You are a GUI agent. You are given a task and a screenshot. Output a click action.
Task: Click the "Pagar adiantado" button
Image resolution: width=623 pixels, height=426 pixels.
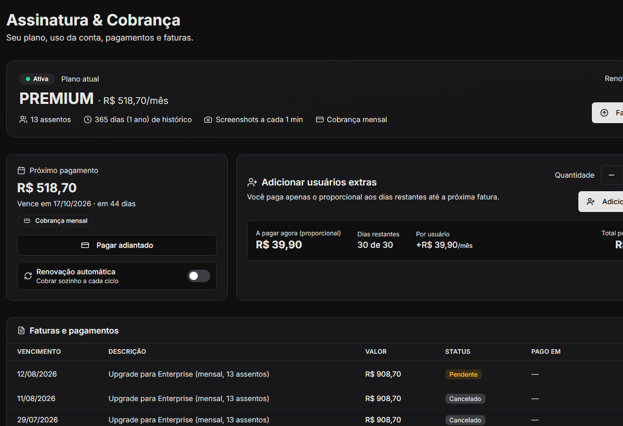[x=117, y=245]
